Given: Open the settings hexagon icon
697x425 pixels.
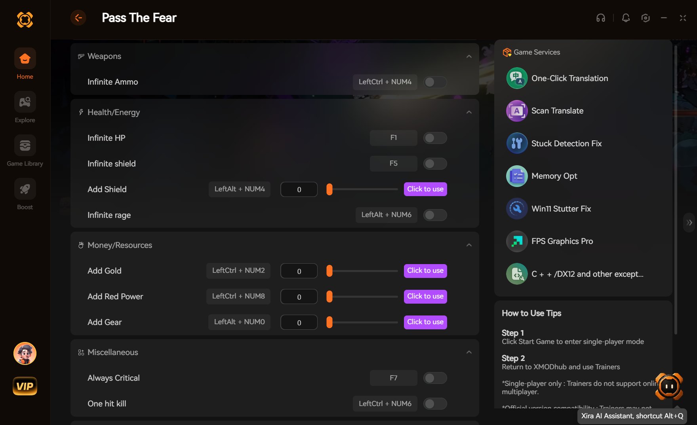Looking at the screenshot, I should click(x=646, y=18).
